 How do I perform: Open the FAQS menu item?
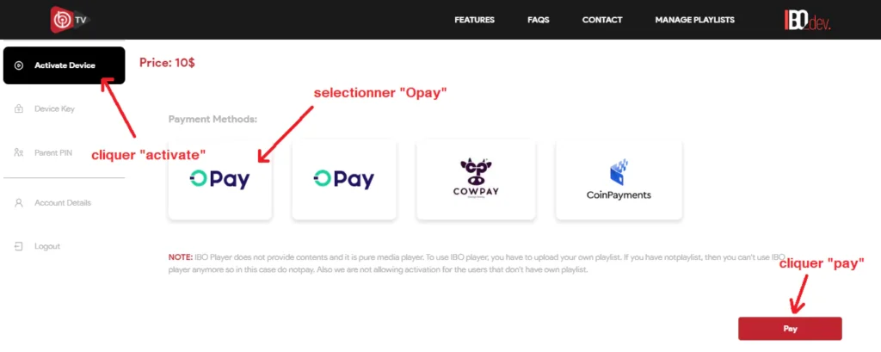pyautogui.click(x=539, y=20)
